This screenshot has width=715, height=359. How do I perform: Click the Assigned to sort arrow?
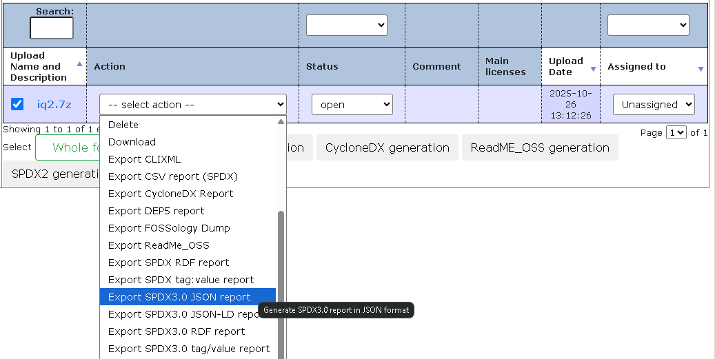(701, 69)
